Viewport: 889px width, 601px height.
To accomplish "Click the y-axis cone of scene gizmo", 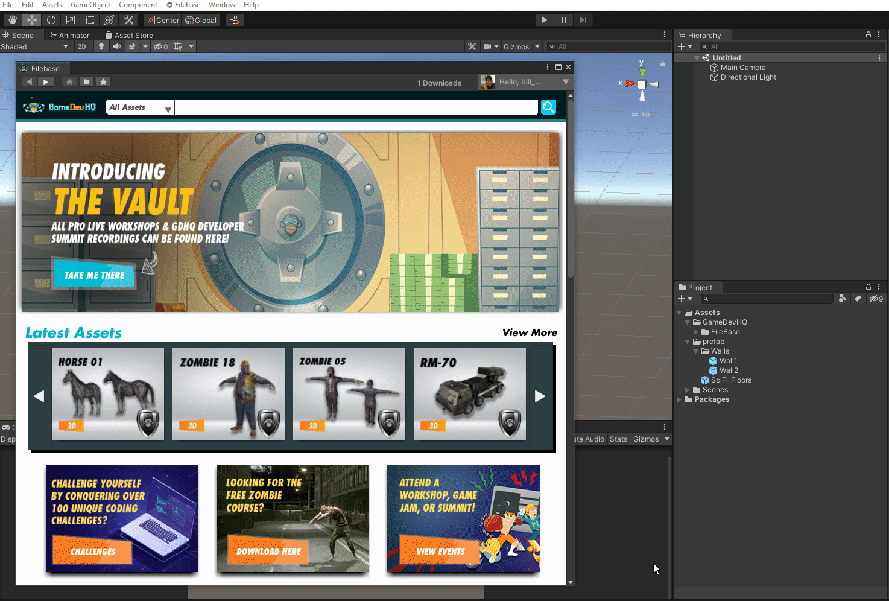I will [x=642, y=72].
